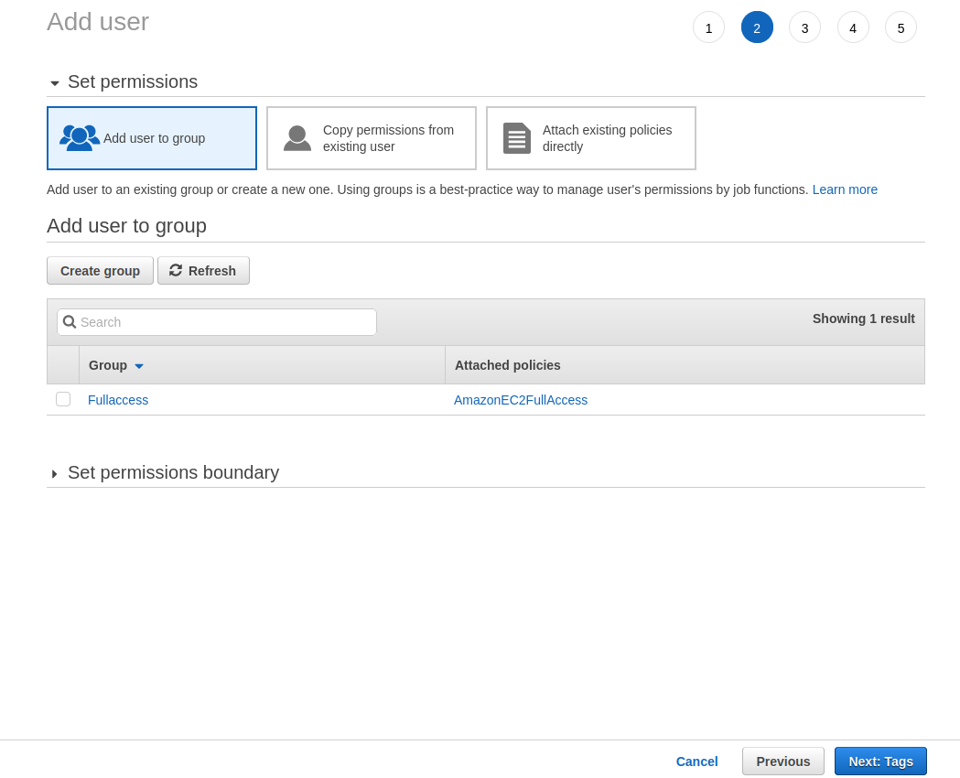Select wizard step 2 circle
Screen dimensions: 960x778
tap(757, 27)
